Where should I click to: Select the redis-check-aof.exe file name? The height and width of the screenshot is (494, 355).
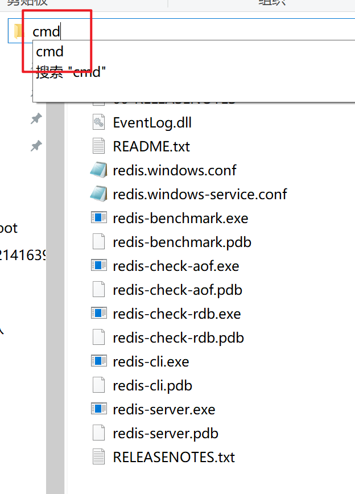tap(176, 266)
